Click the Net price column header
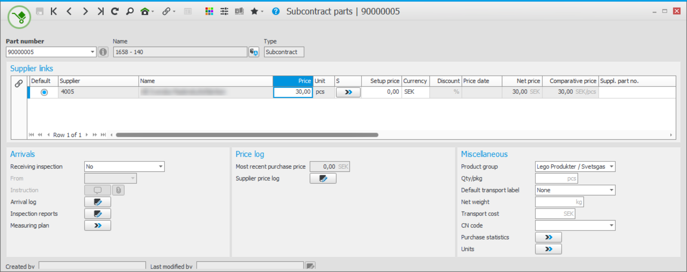 pyautogui.click(x=522, y=81)
